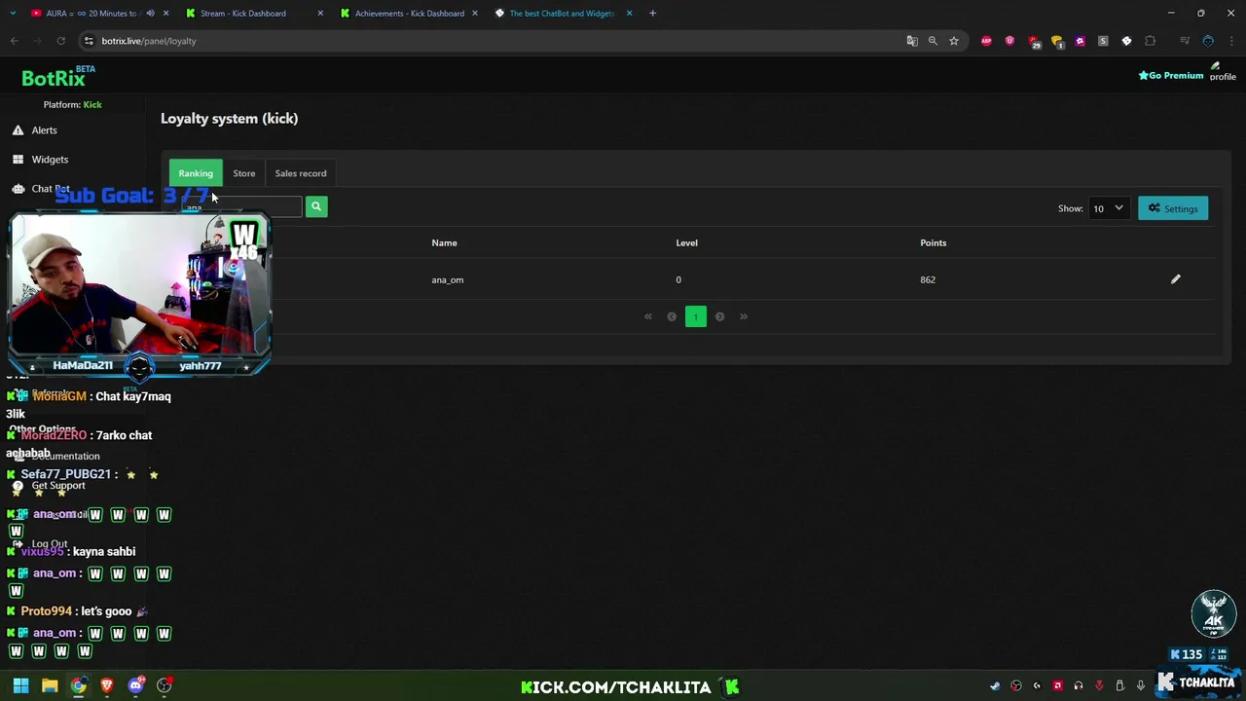Open Discord from taskbar
This screenshot has width=1246, height=701.
(135, 685)
